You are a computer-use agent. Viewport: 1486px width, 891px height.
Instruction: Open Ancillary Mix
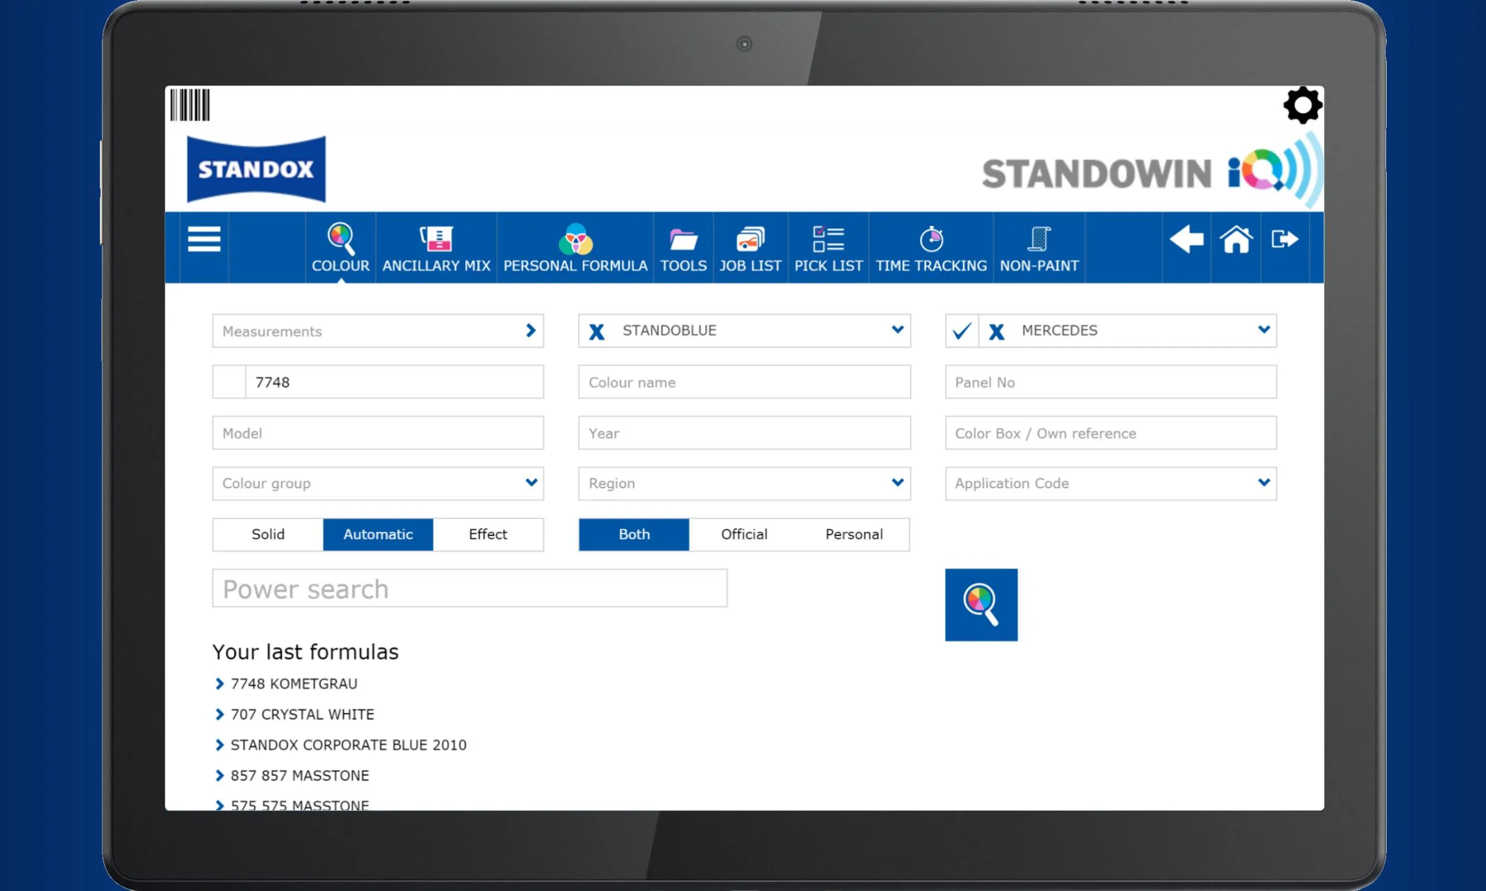(x=436, y=247)
